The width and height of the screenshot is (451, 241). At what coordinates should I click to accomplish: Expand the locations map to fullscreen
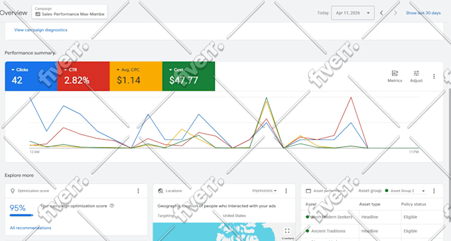click(x=287, y=231)
